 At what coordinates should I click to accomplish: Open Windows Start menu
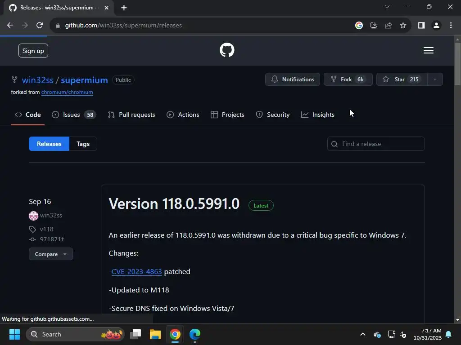[14, 334]
